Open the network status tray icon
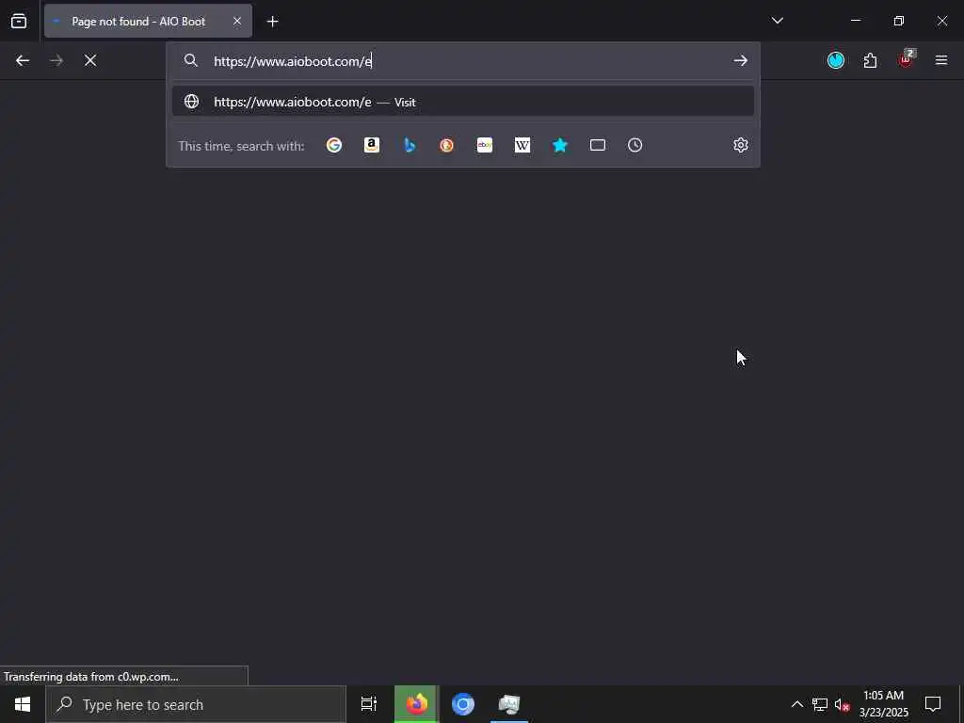The width and height of the screenshot is (964, 723). [x=820, y=704]
